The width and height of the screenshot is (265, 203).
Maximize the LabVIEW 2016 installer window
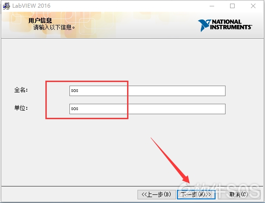[x=232, y=6]
